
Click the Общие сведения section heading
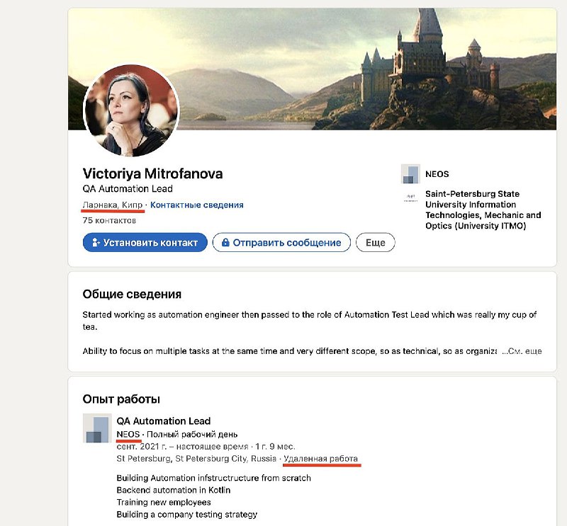coord(132,294)
